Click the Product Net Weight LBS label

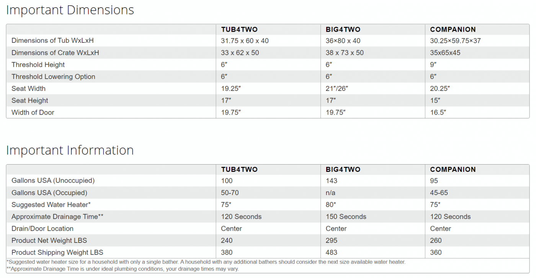[x=49, y=241]
